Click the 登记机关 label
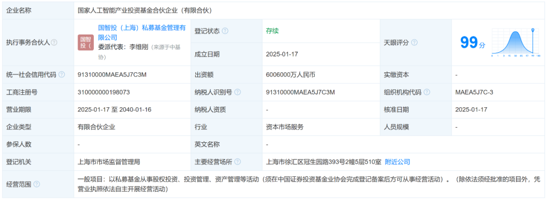Screen dimensions: 548x200 tap(19, 162)
